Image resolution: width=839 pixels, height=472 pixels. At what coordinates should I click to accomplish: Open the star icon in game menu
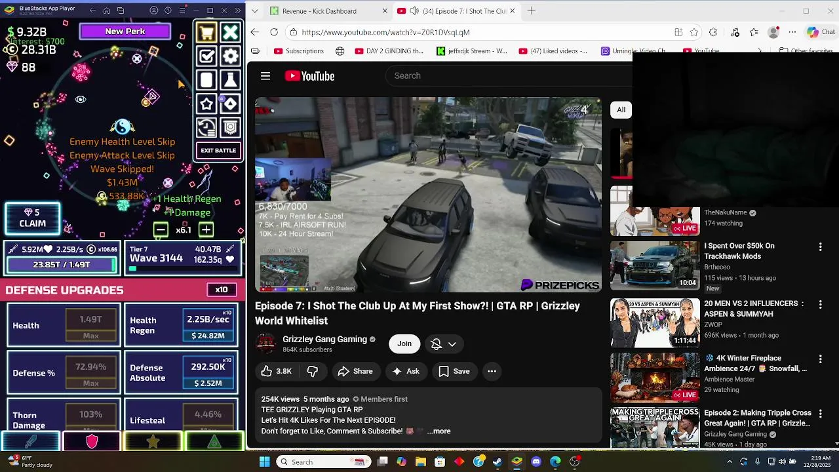[206, 104]
